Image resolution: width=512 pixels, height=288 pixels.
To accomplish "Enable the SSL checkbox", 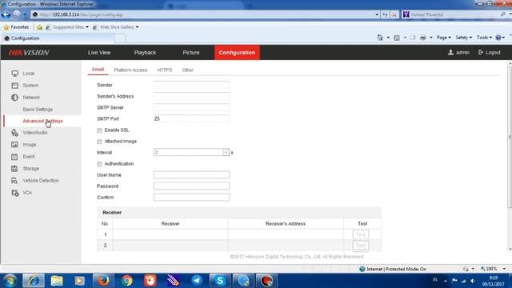I will click(99, 130).
